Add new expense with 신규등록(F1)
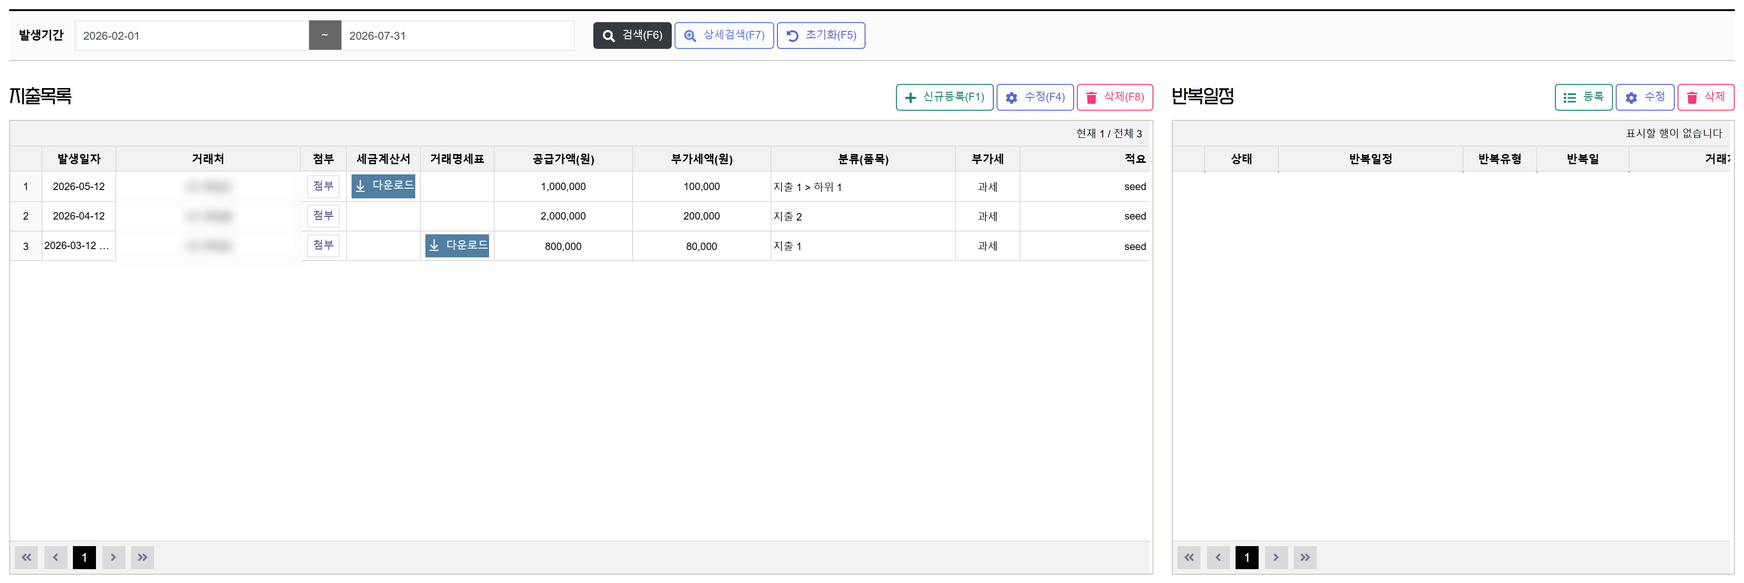 tap(944, 97)
